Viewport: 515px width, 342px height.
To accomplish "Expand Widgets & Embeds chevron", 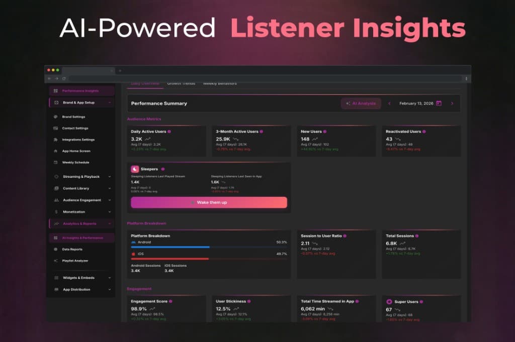I will [110, 278].
